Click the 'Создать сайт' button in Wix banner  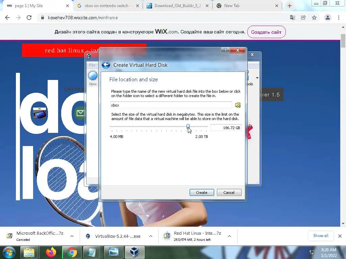(266, 32)
